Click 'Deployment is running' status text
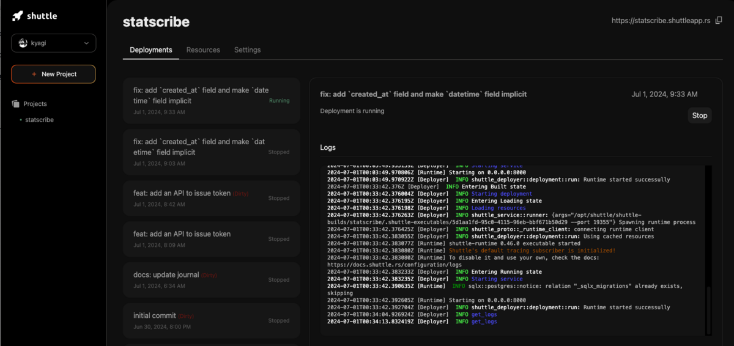Image resolution: width=734 pixels, height=346 pixels. (352, 111)
